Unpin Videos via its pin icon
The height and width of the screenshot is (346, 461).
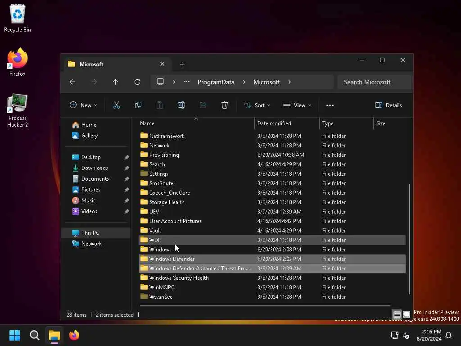pyautogui.click(x=127, y=211)
